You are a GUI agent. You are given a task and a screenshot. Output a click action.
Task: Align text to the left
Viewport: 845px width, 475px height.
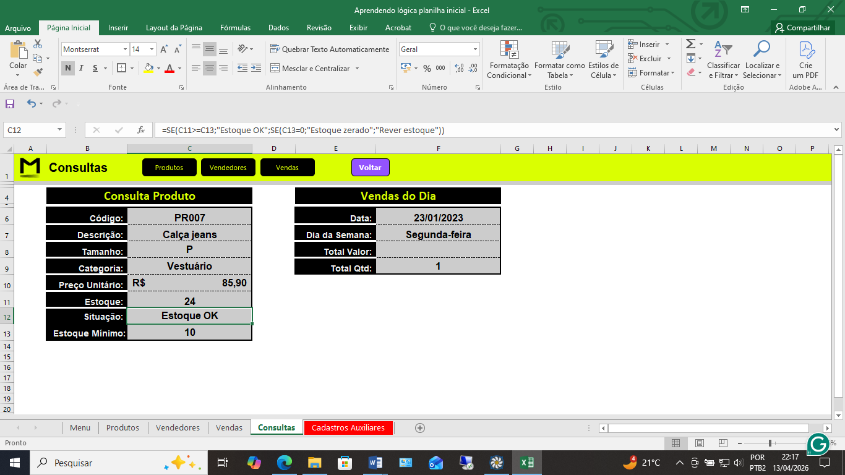coord(196,68)
